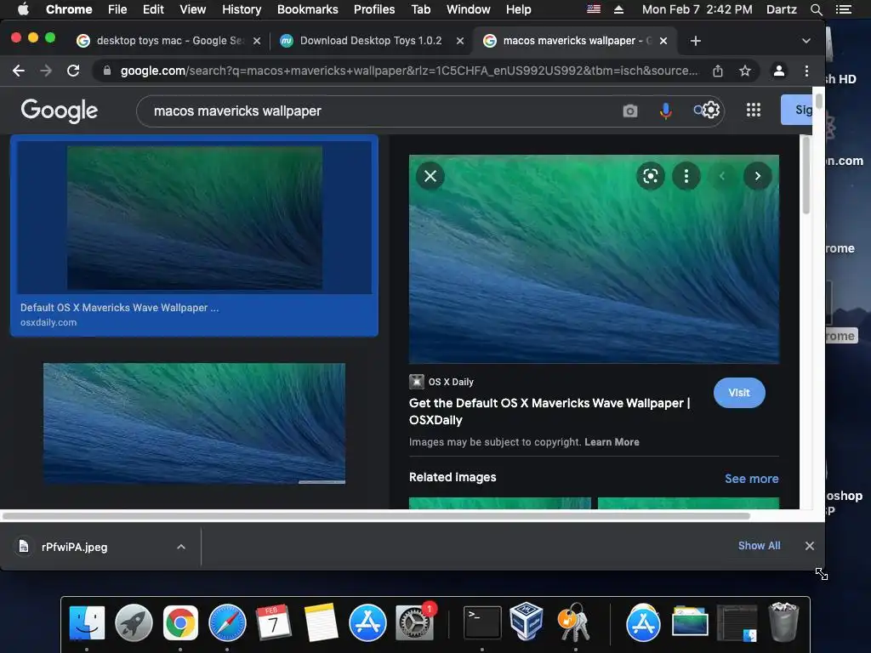Close the image preview panel
Image resolution: width=871 pixels, height=653 pixels.
pyautogui.click(x=430, y=176)
